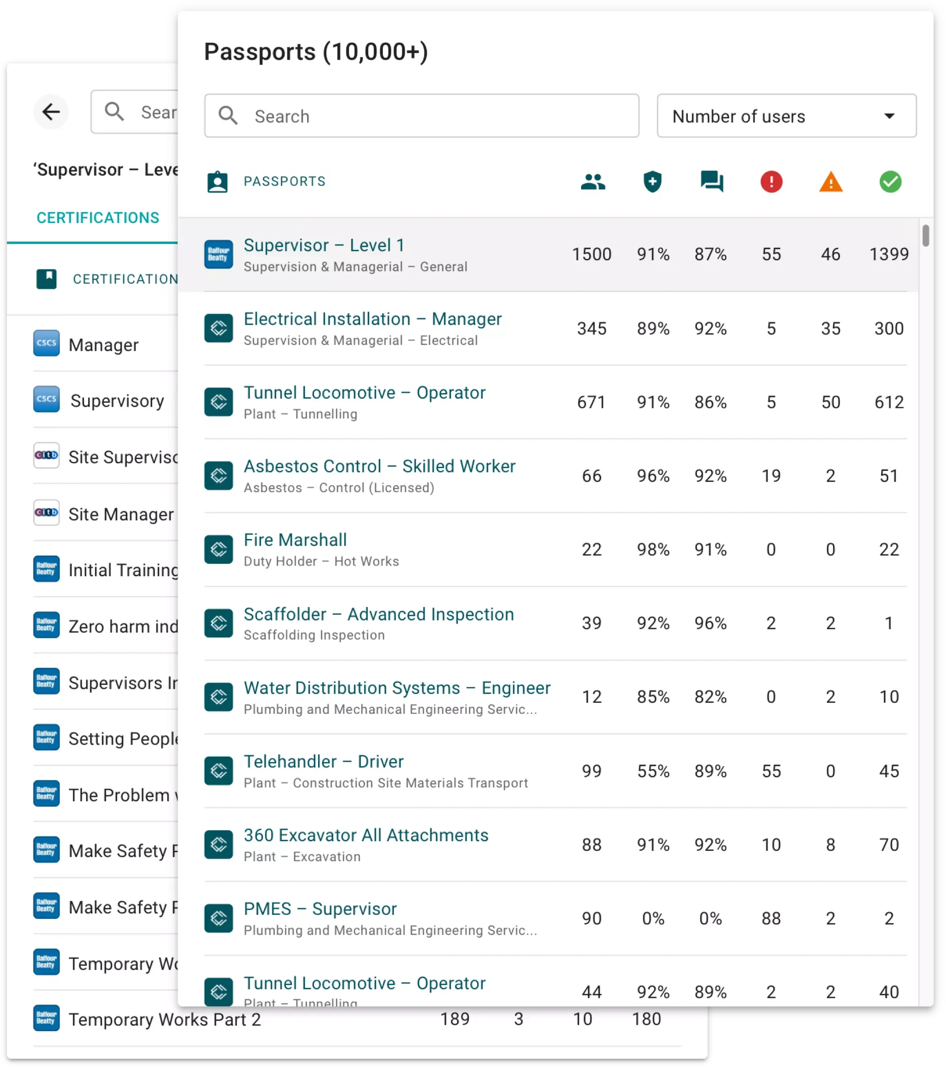Screen dimensions: 946x1067
Task: Select the CITB icon next to Site Manager
Action: [x=46, y=513]
